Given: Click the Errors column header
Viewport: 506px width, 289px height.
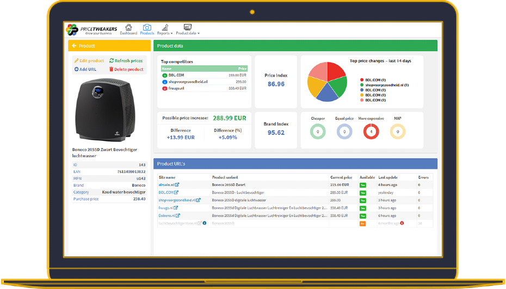Looking at the screenshot, I should 423,177.
